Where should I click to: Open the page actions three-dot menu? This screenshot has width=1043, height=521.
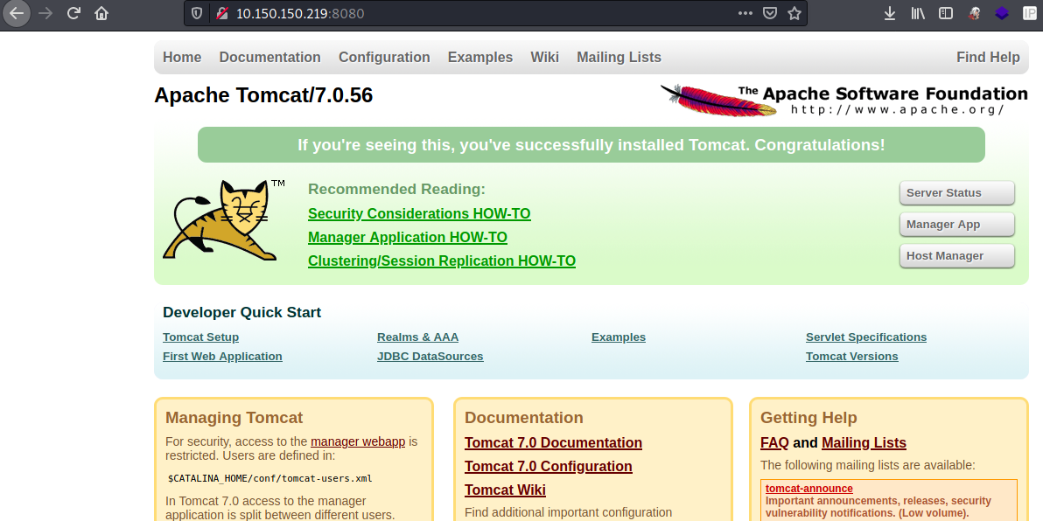pos(745,13)
